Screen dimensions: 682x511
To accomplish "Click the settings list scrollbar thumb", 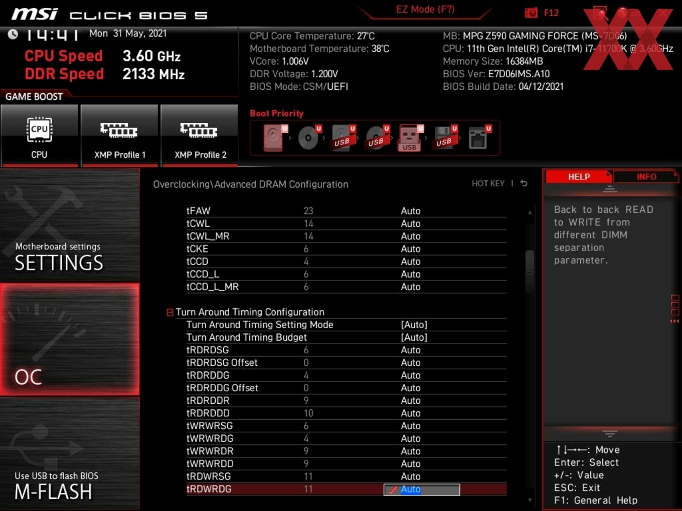I will (x=530, y=272).
